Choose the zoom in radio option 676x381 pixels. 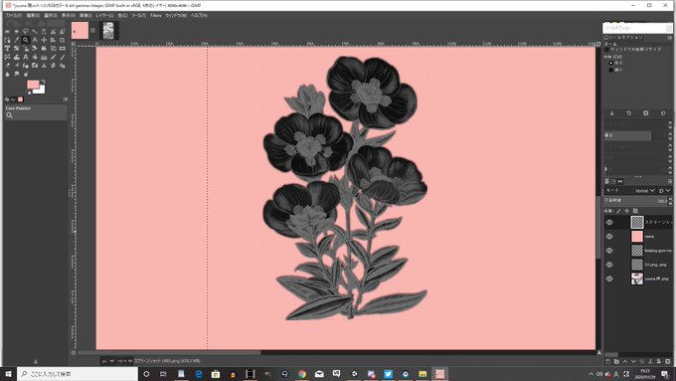611,63
